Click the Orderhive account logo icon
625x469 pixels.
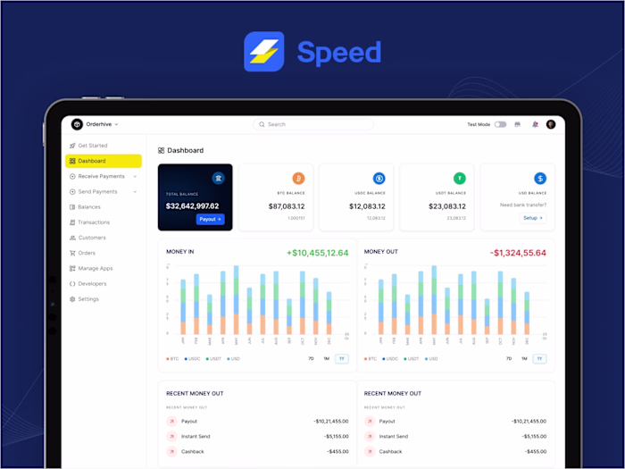77,124
